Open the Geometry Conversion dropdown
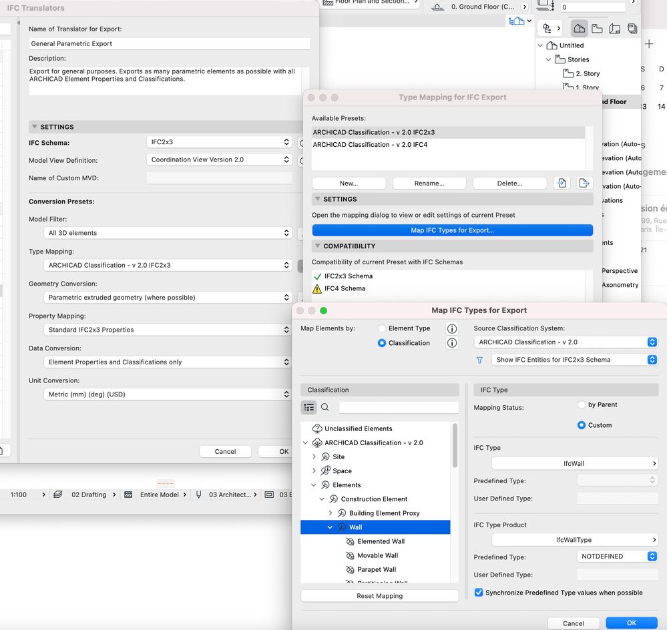667x630 pixels. click(x=168, y=298)
